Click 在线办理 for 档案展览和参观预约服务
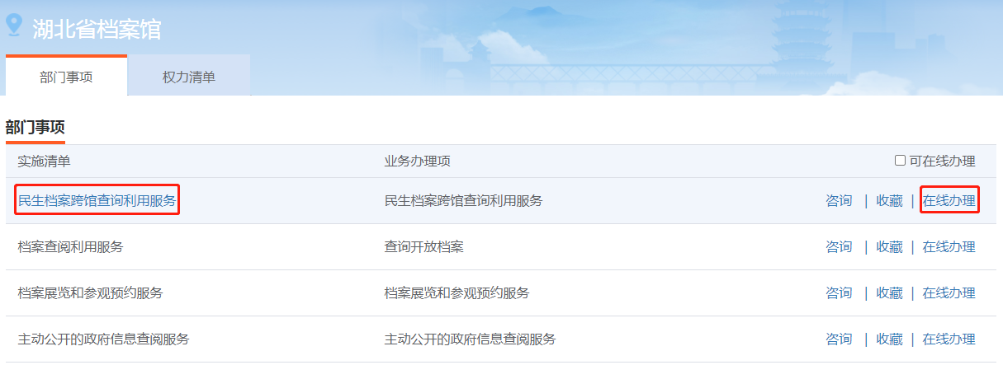 click(949, 292)
